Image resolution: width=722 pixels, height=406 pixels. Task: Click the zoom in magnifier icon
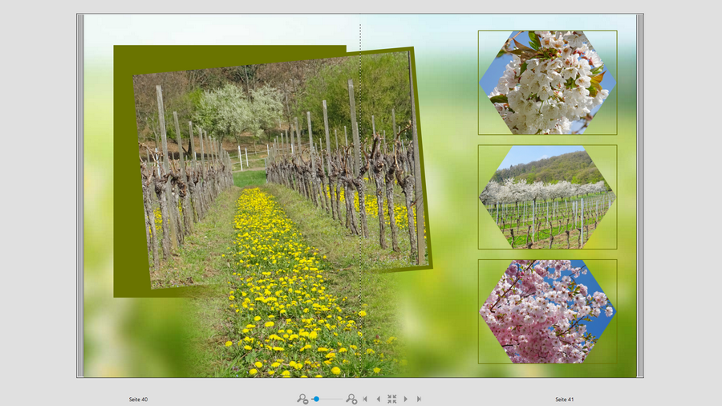pyautogui.click(x=351, y=399)
